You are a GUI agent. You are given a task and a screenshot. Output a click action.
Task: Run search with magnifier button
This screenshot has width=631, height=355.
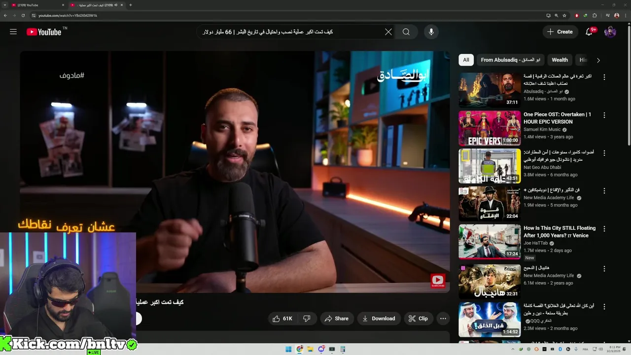pyautogui.click(x=406, y=32)
